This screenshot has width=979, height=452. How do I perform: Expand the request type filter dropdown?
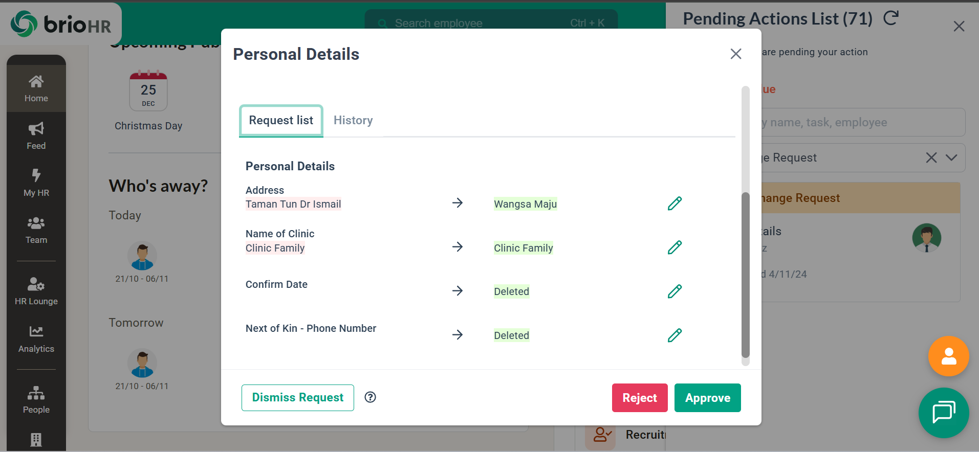coord(951,157)
